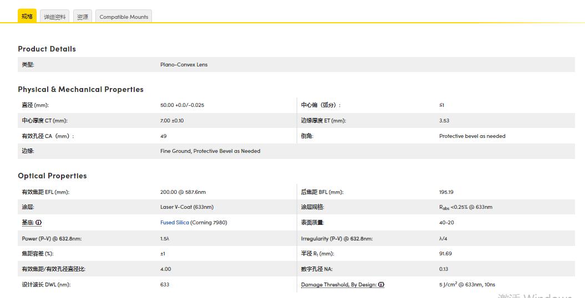Click the Plano-Convex Lens type value
This screenshot has width=585, height=298.
tap(184, 65)
